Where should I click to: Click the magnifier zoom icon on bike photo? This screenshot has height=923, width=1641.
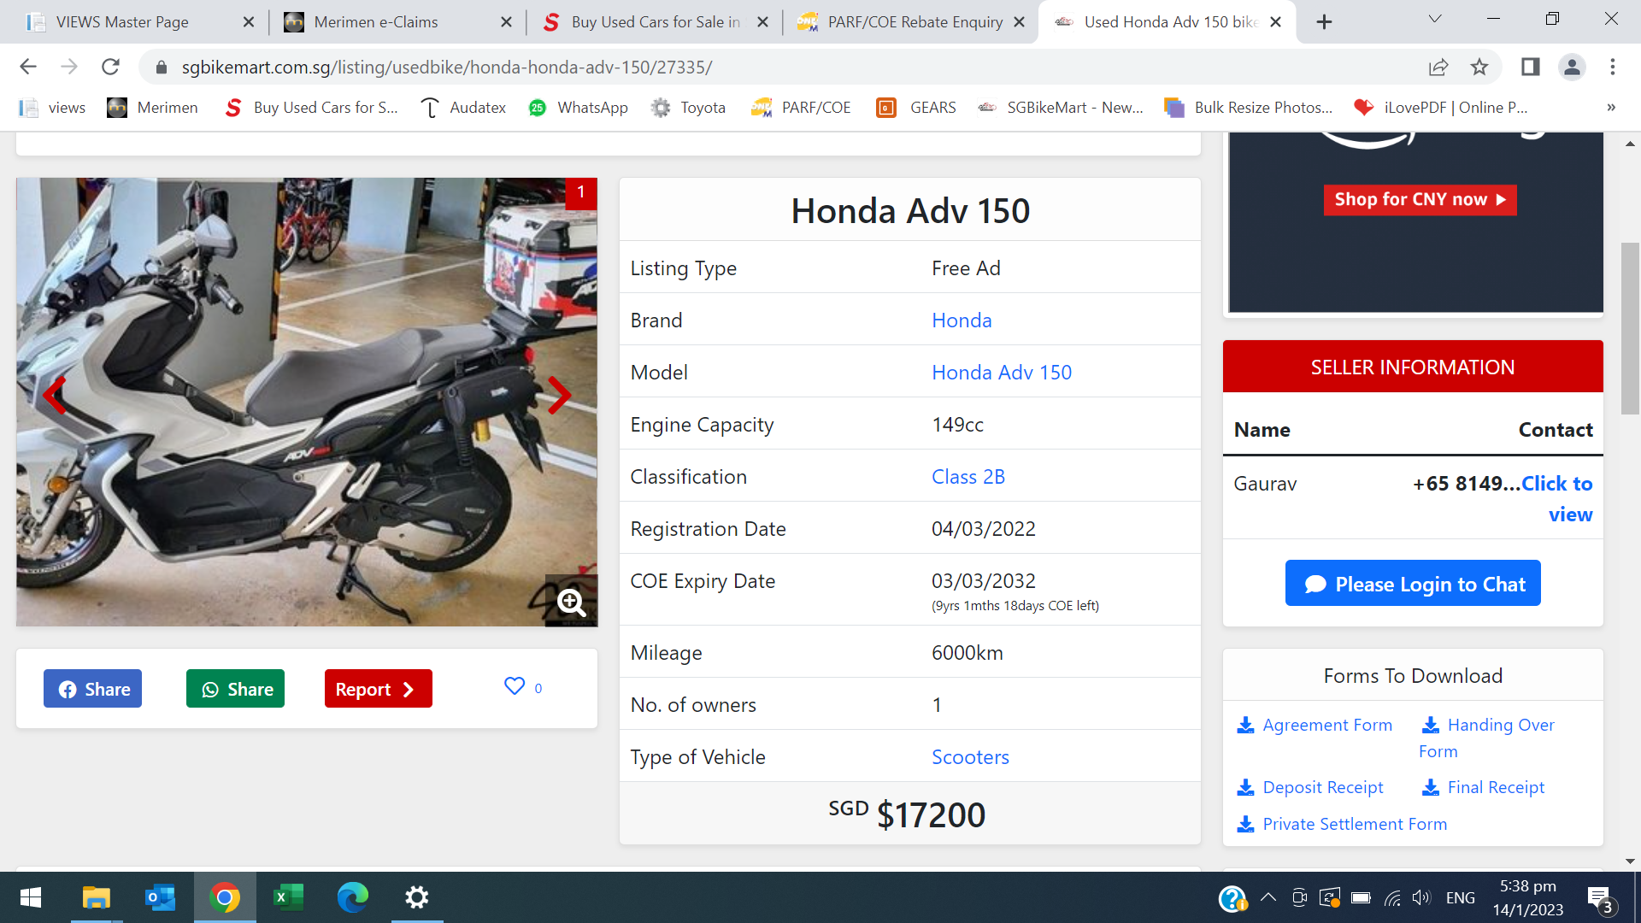571,602
